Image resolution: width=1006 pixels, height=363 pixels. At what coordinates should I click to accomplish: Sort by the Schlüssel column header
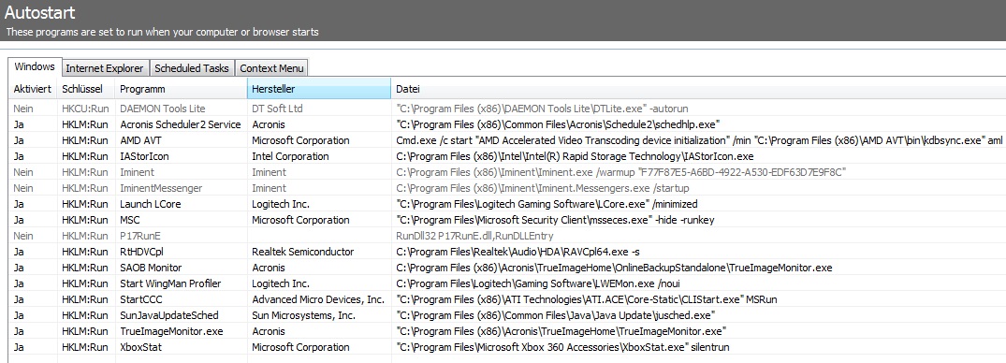click(x=86, y=89)
